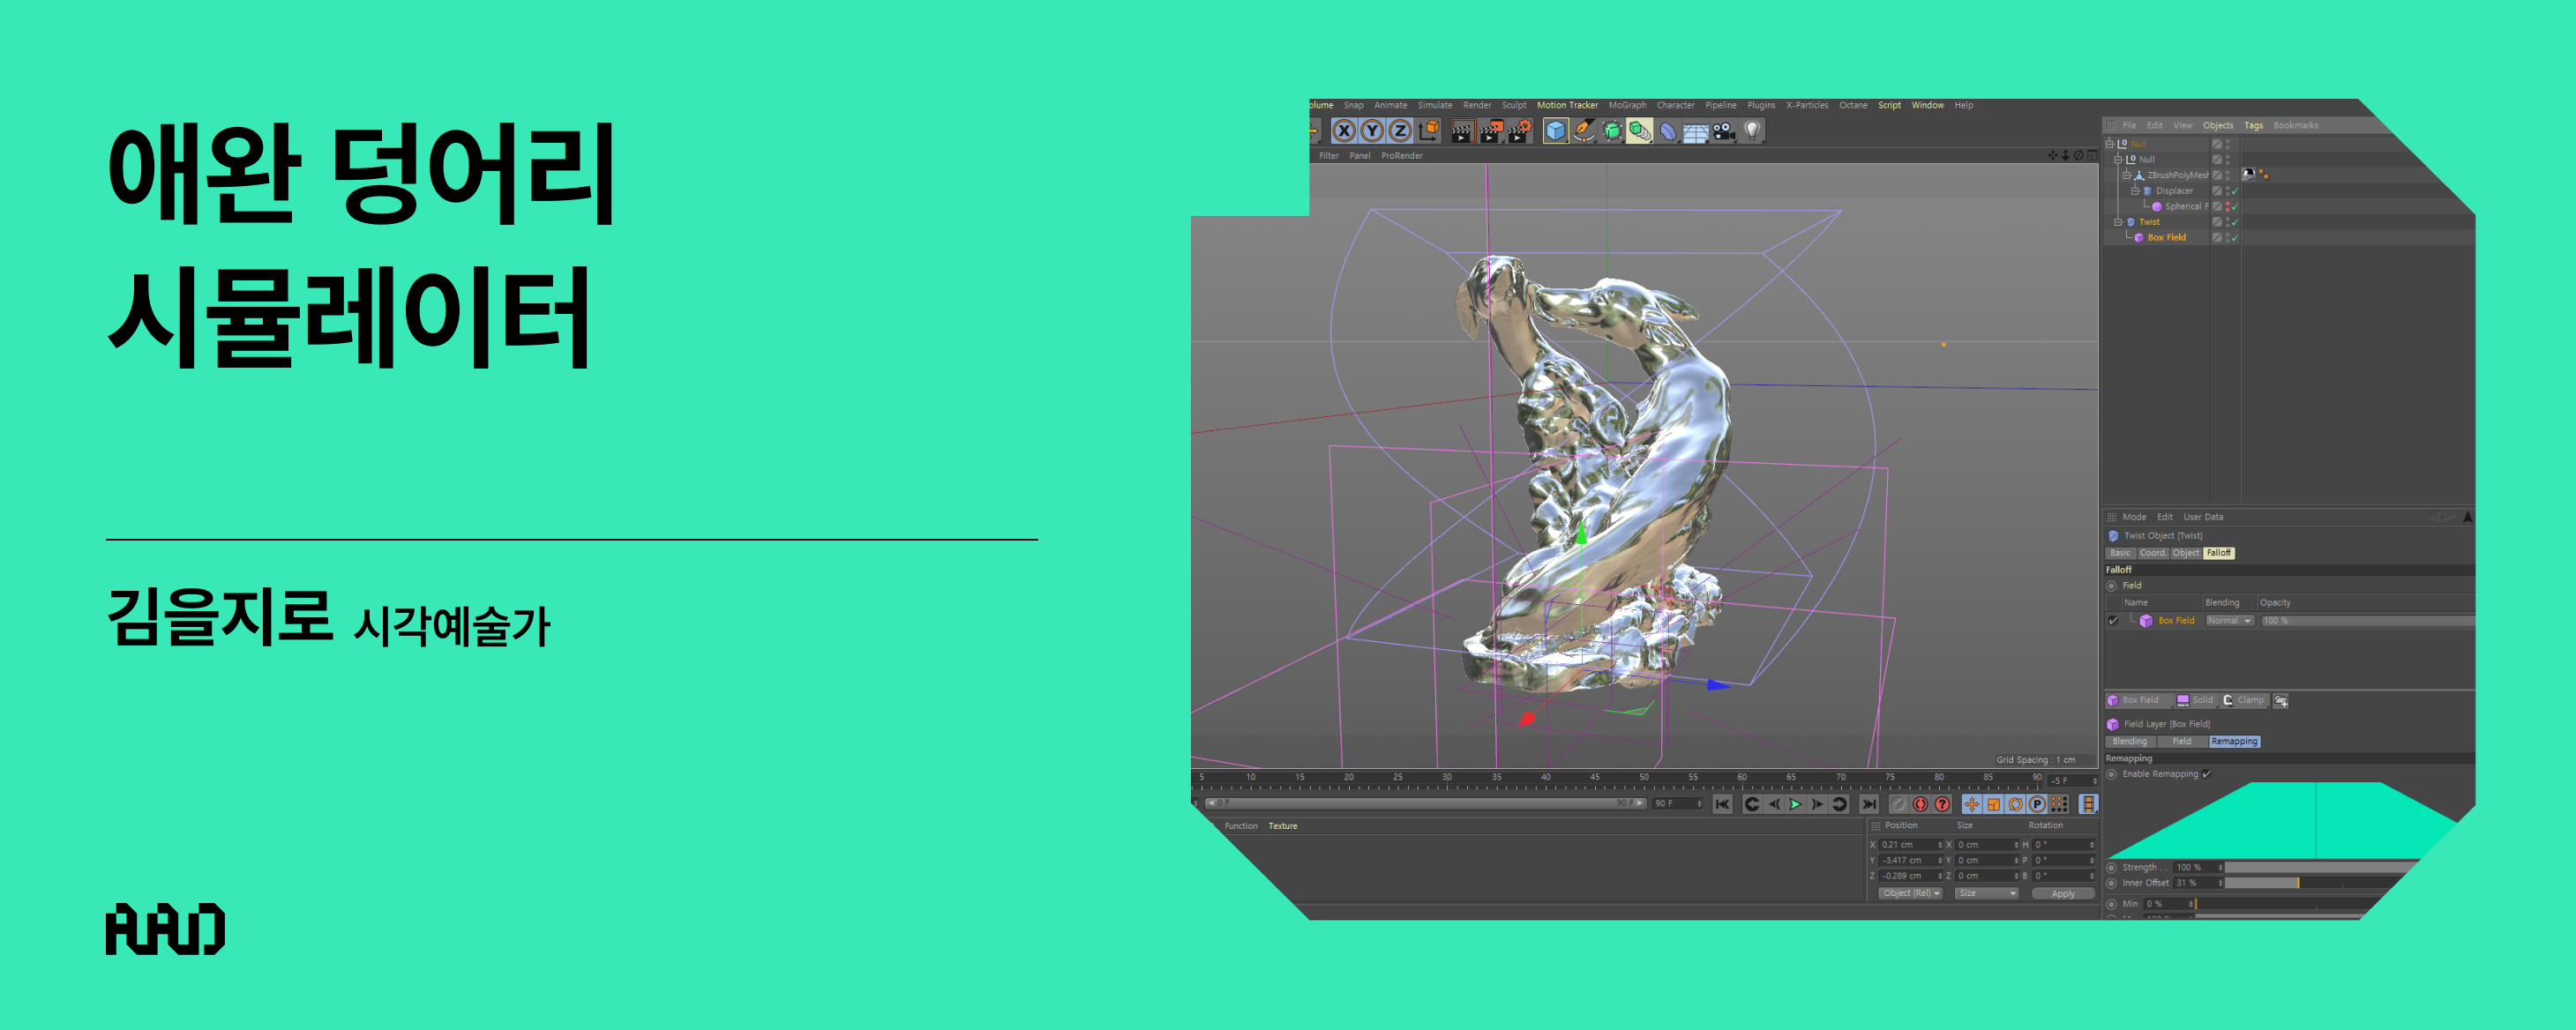
Task: Toggle Displacer's green enable checkmark
Action: [2234, 191]
